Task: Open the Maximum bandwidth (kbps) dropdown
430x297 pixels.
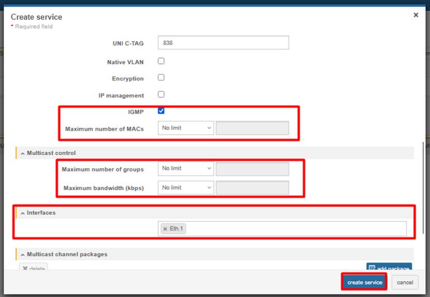Action: 185,188
